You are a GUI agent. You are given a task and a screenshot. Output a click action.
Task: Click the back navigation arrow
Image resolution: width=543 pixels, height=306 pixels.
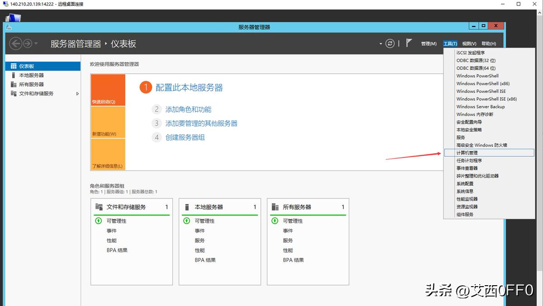coord(15,43)
